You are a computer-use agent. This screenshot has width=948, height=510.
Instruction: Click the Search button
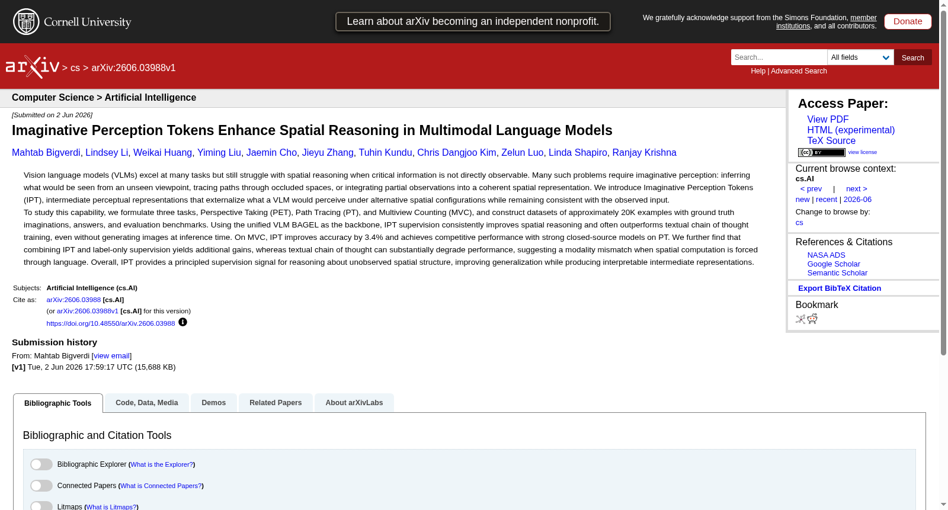[912, 57]
